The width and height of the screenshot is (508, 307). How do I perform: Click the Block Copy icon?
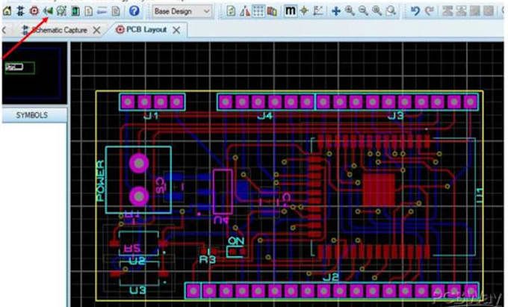(447, 11)
